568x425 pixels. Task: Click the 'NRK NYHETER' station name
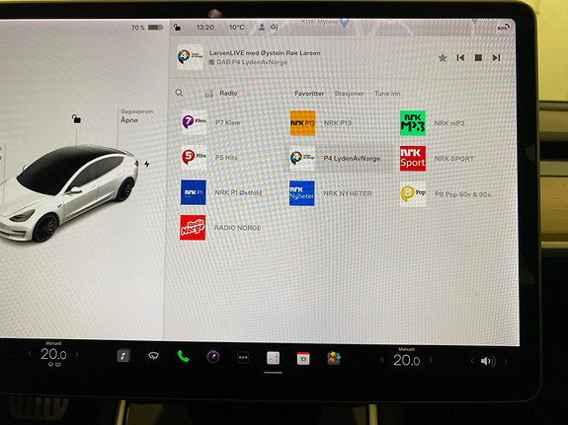pos(348,193)
